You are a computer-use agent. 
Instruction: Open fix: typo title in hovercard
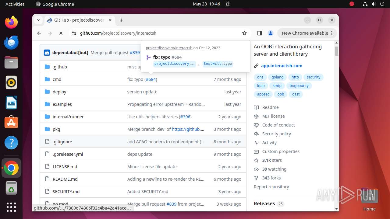(x=162, y=57)
